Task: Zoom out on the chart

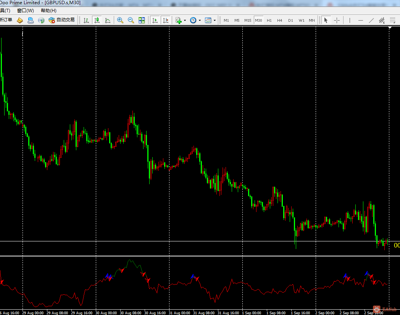Action: click(x=131, y=20)
